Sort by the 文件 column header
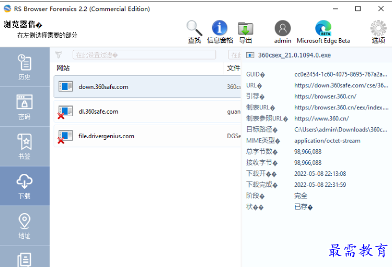The image size is (392, 267). tap(234, 68)
